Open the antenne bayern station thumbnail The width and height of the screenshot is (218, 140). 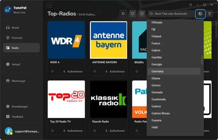coord(108,40)
